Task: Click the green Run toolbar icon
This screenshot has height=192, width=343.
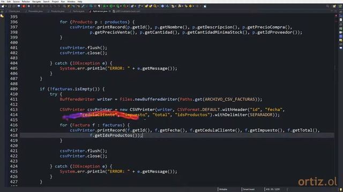Action: (111, 6)
